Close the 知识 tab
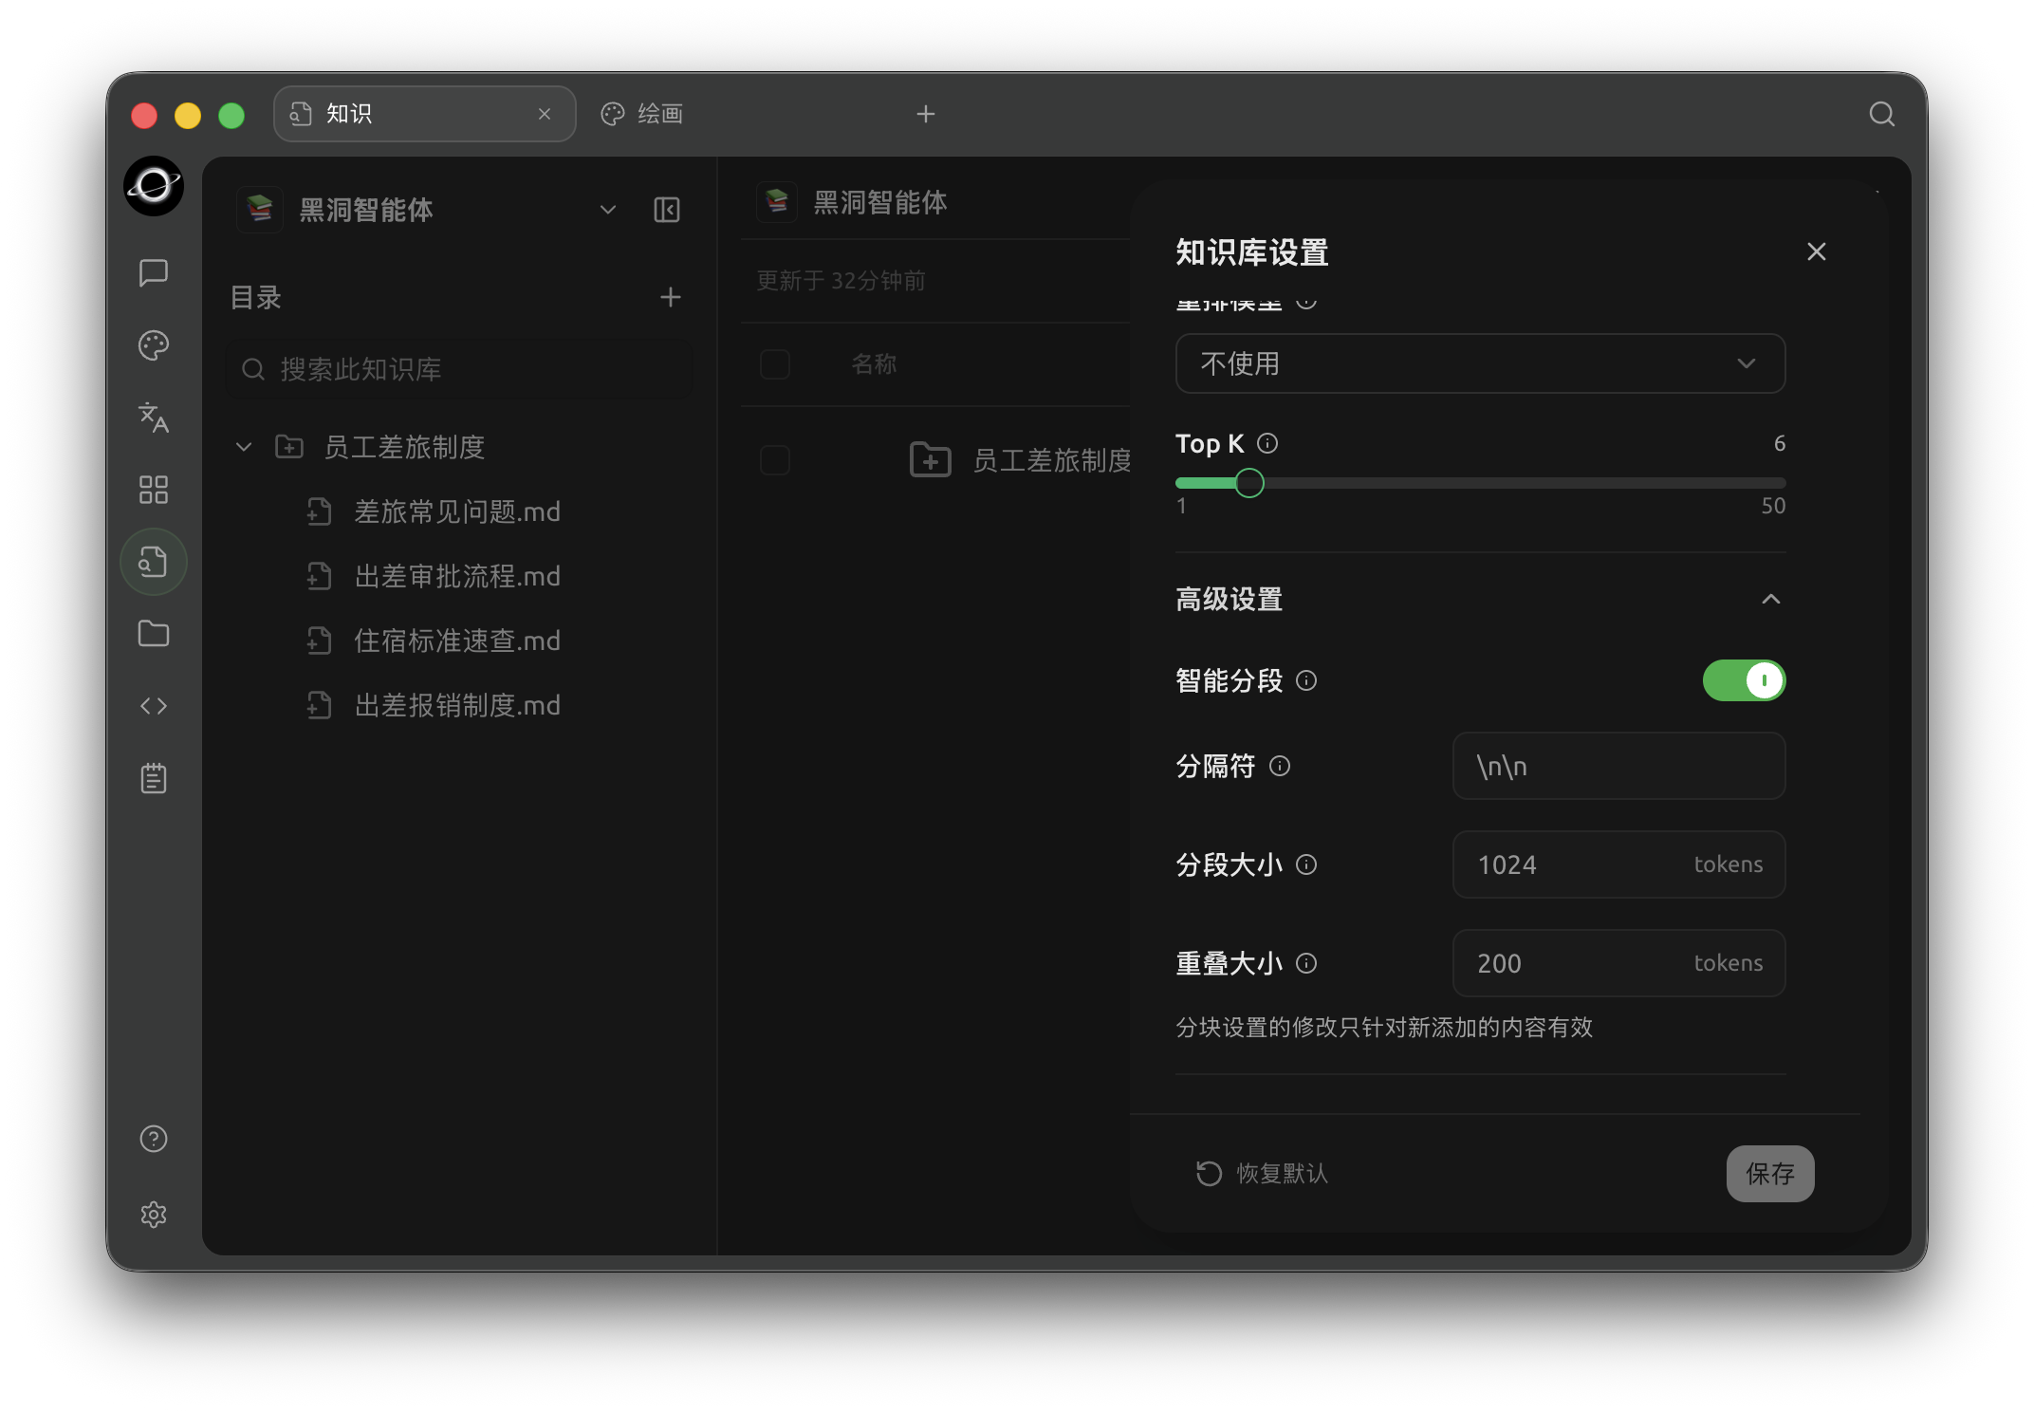The height and width of the screenshot is (1412, 2034). [545, 114]
